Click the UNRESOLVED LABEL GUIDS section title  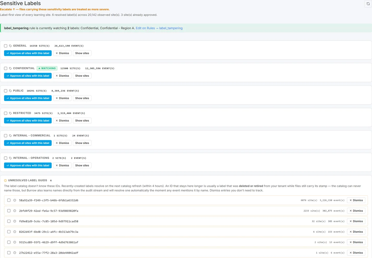[28, 180]
